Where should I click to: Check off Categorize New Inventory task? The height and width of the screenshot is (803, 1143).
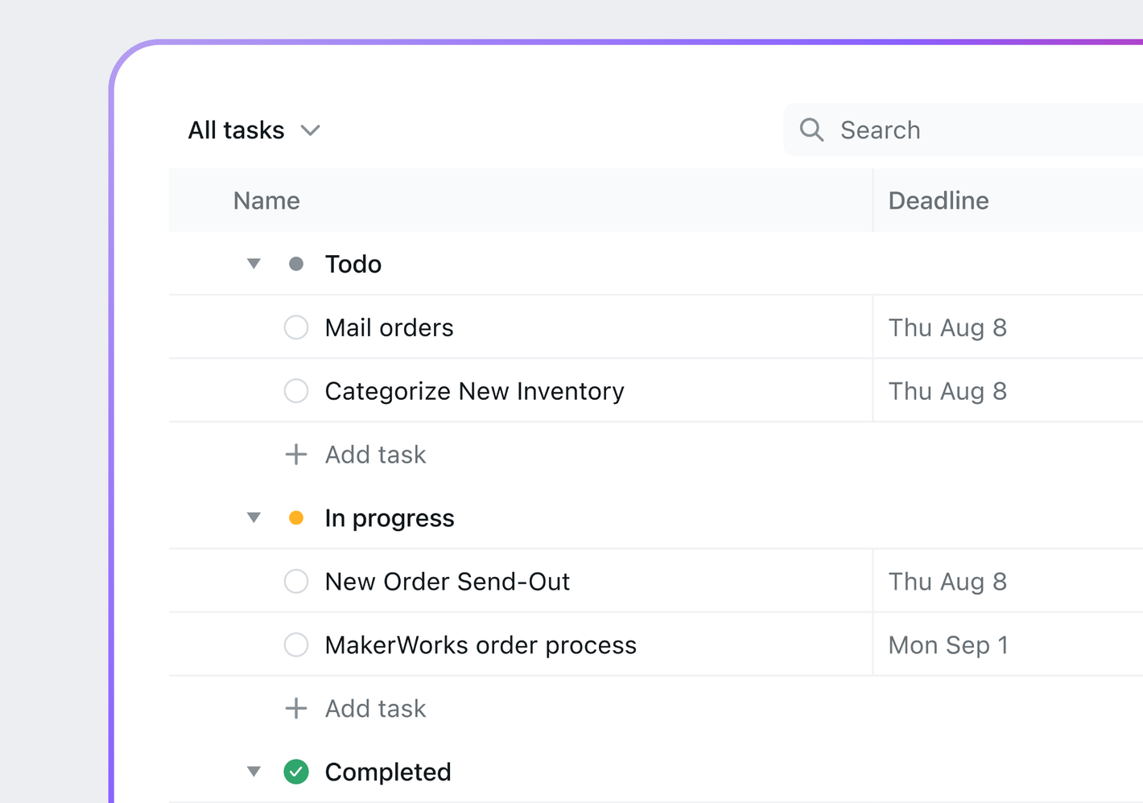coord(296,391)
